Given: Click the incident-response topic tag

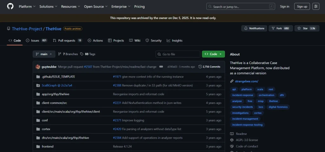Looking at the screenshot, I should click(x=243, y=95).
